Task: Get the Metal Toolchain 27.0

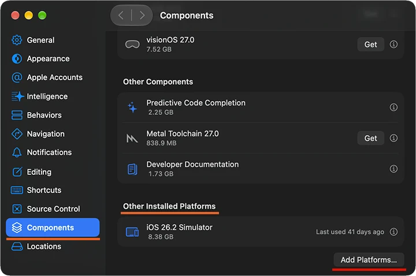Action: [370, 138]
